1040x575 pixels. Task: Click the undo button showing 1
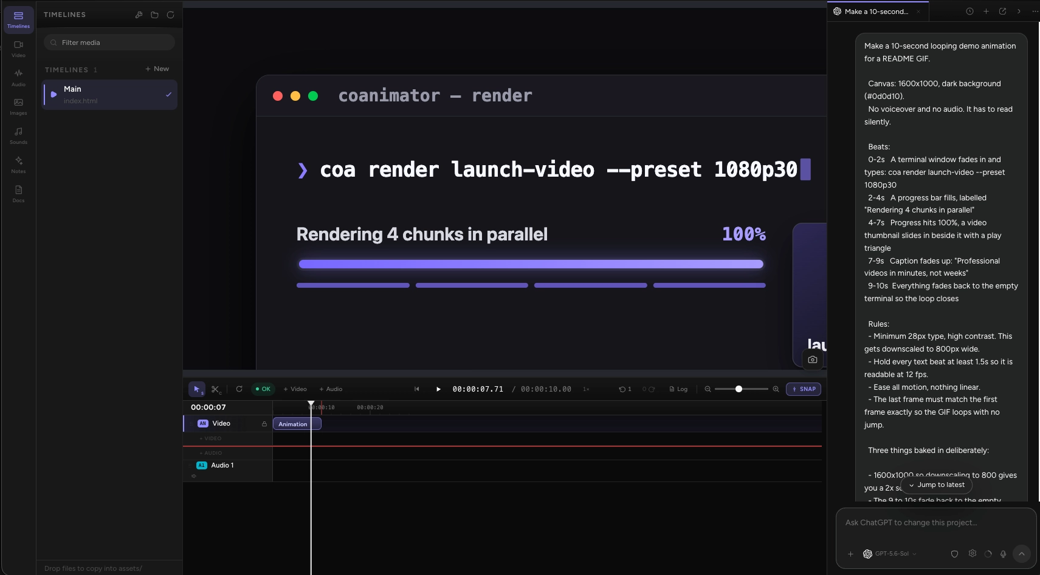coord(625,389)
